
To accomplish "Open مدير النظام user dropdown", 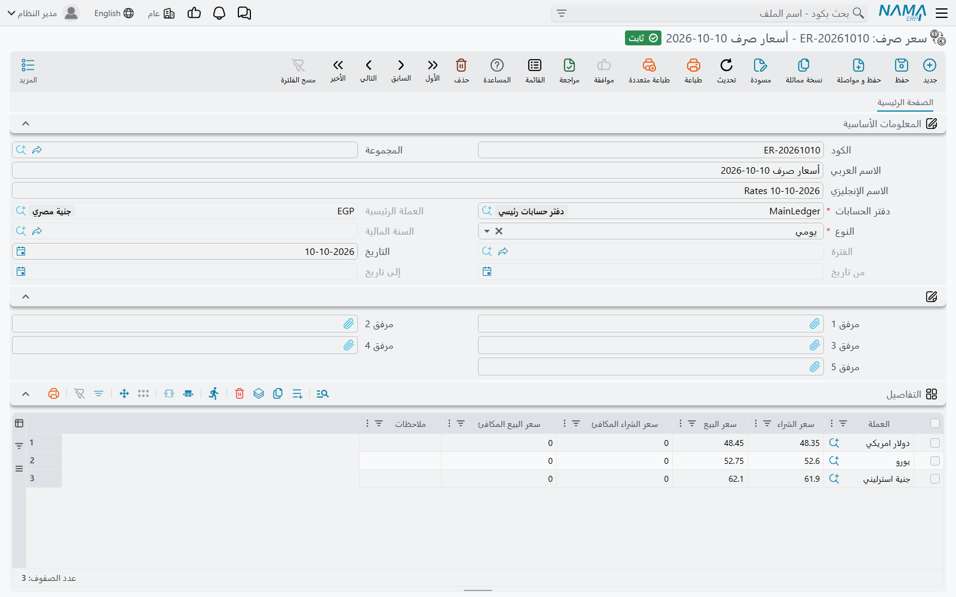I will pos(42,13).
